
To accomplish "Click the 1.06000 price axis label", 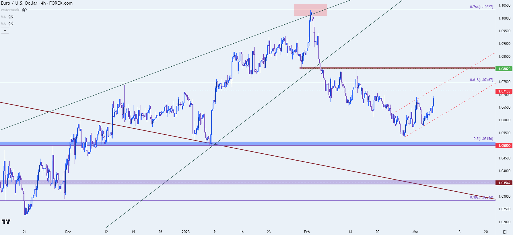I will [x=504, y=120].
